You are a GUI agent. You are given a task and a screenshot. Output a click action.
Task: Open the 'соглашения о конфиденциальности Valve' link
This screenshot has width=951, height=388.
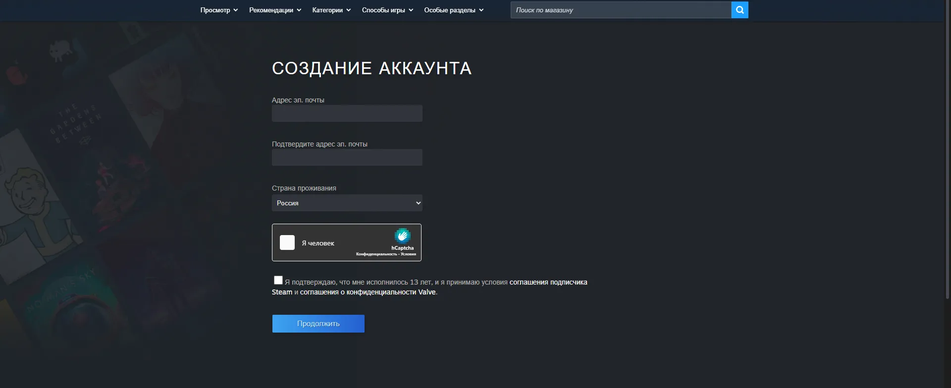click(368, 292)
